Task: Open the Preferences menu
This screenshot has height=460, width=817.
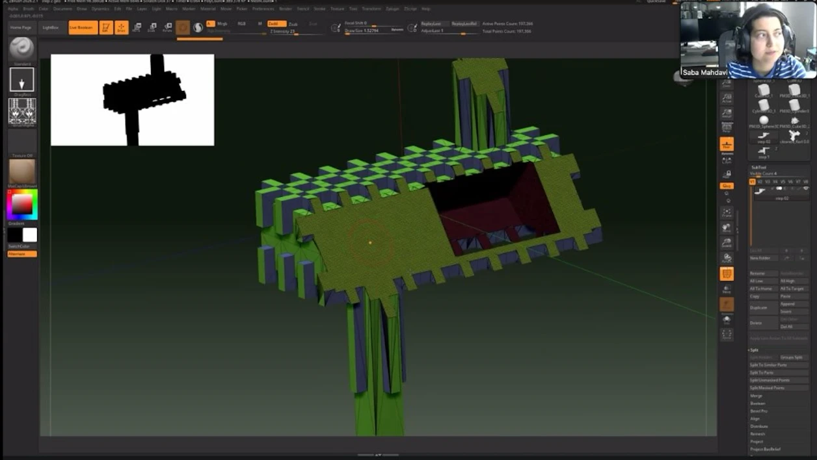Action: (263, 9)
